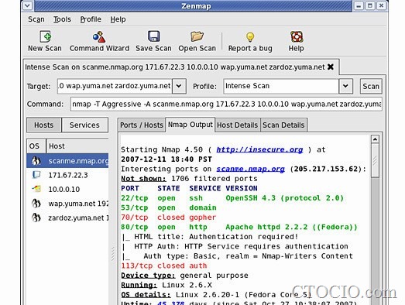The image size is (405, 305).
Task: Open the Tools menu
Action: [62, 19]
